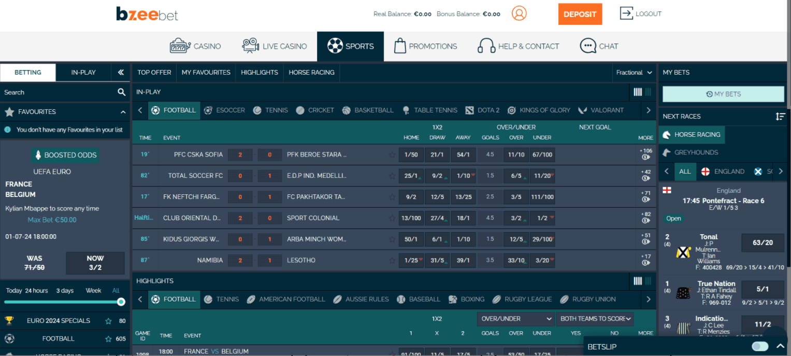
Task: Open the Over/Under market dropdown in Highlights
Action: coord(515,319)
